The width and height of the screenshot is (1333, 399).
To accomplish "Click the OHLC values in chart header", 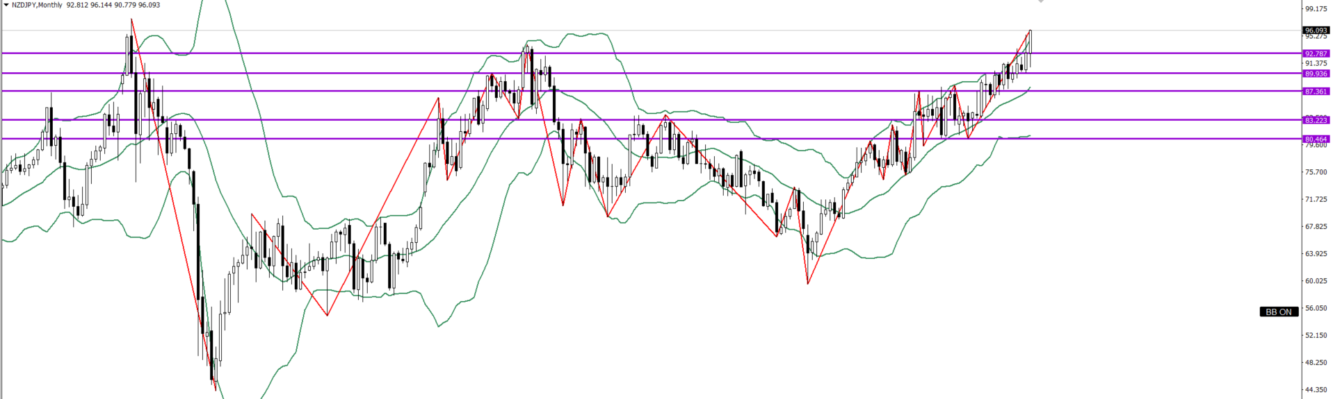I will [x=113, y=5].
